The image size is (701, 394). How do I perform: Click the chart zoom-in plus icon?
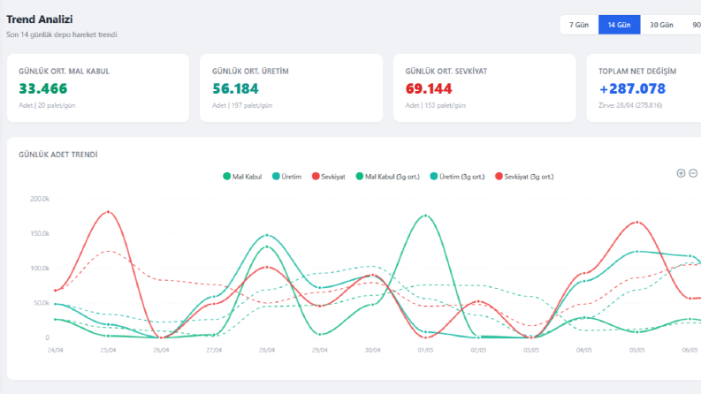(x=681, y=173)
